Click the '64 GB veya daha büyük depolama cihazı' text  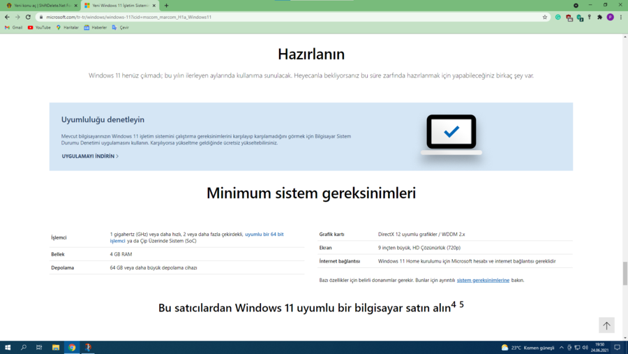pyautogui.click(x=154, y=268)
